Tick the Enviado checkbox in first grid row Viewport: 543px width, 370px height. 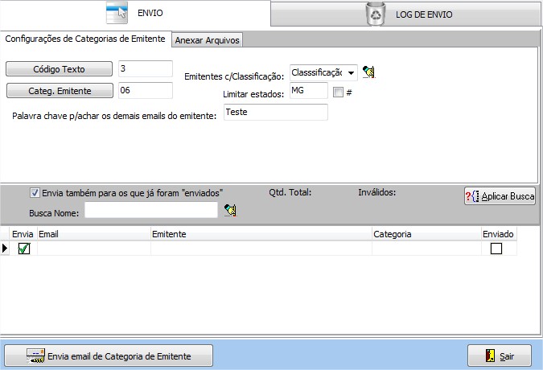[x=496, y=249]
